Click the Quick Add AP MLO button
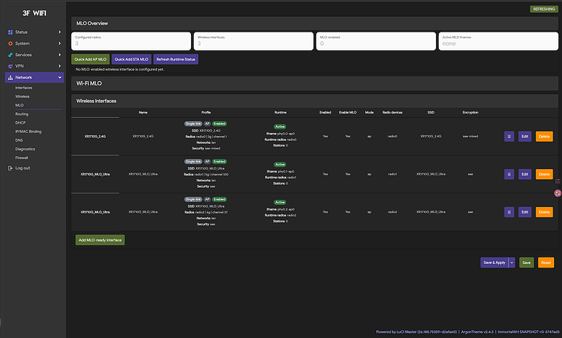 pos(90,60)
